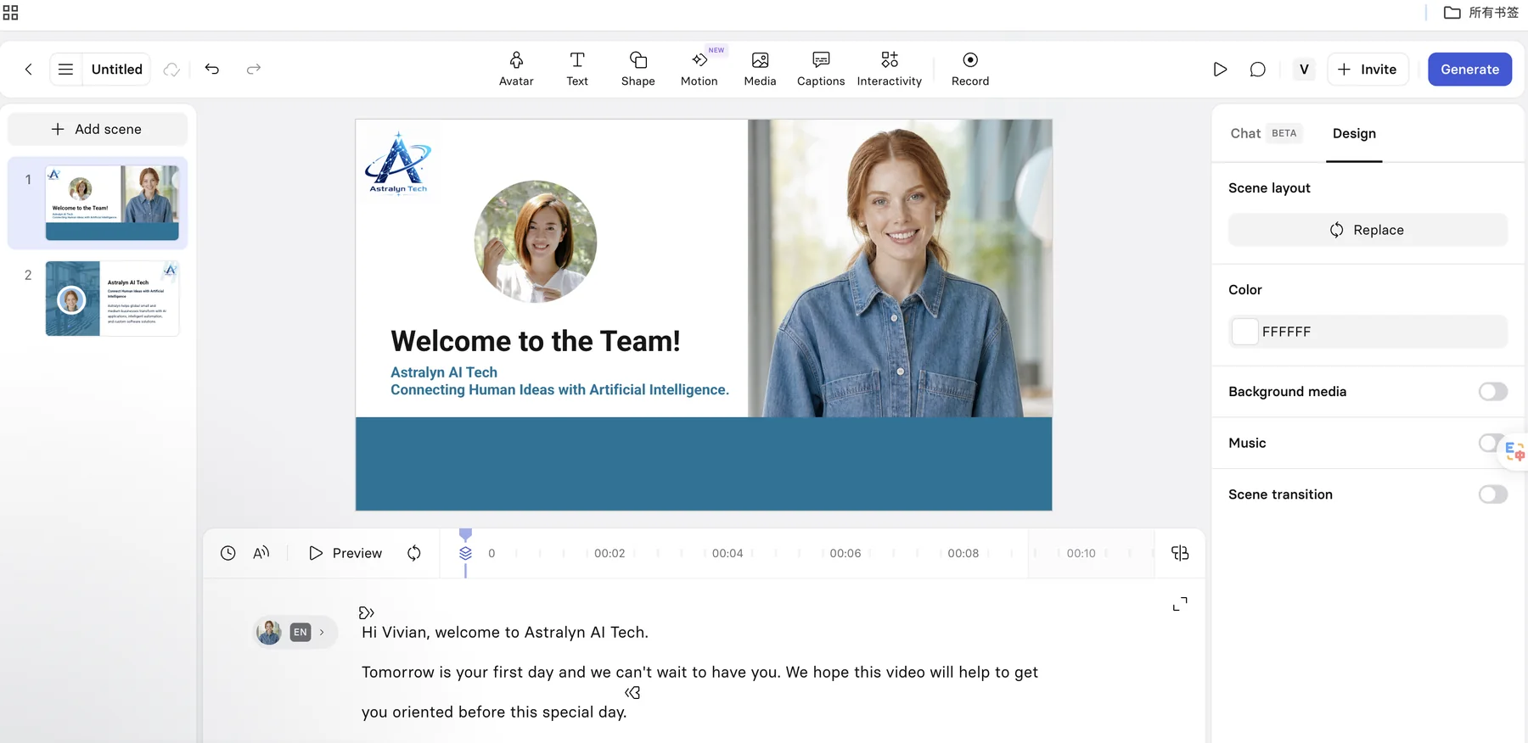Click the layers icon on the timeline
This screenshot has height=743, width=1528.
[x=465, y=553]
